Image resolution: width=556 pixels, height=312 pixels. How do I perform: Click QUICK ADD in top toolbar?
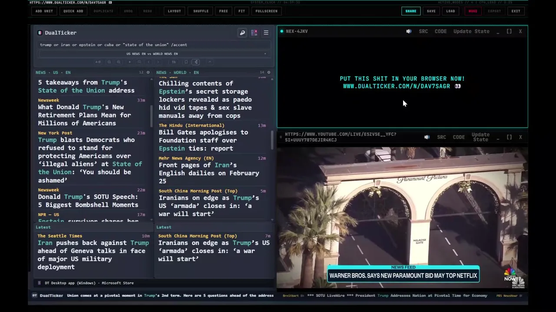73,11
